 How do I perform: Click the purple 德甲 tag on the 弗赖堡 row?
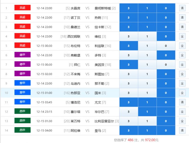coord(22,55)
